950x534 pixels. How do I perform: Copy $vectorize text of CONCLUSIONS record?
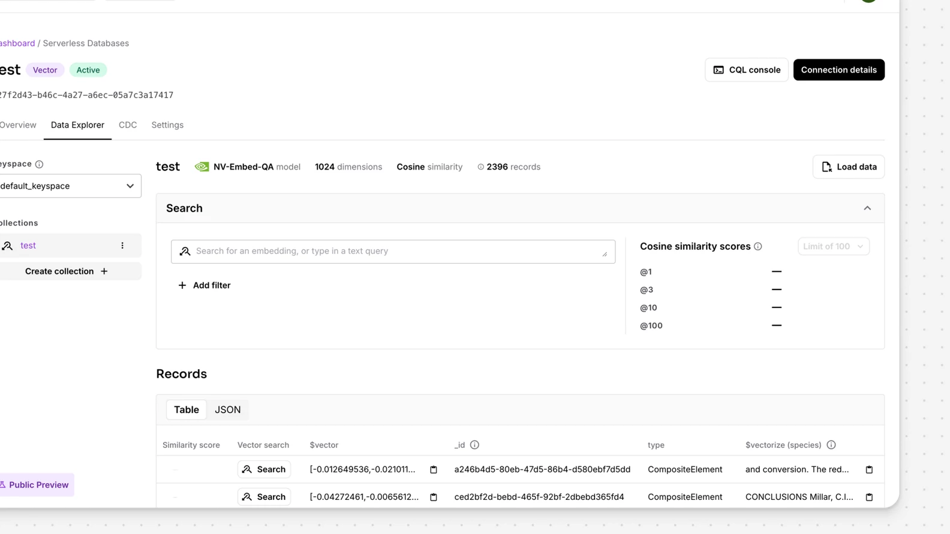coord(869,497)
